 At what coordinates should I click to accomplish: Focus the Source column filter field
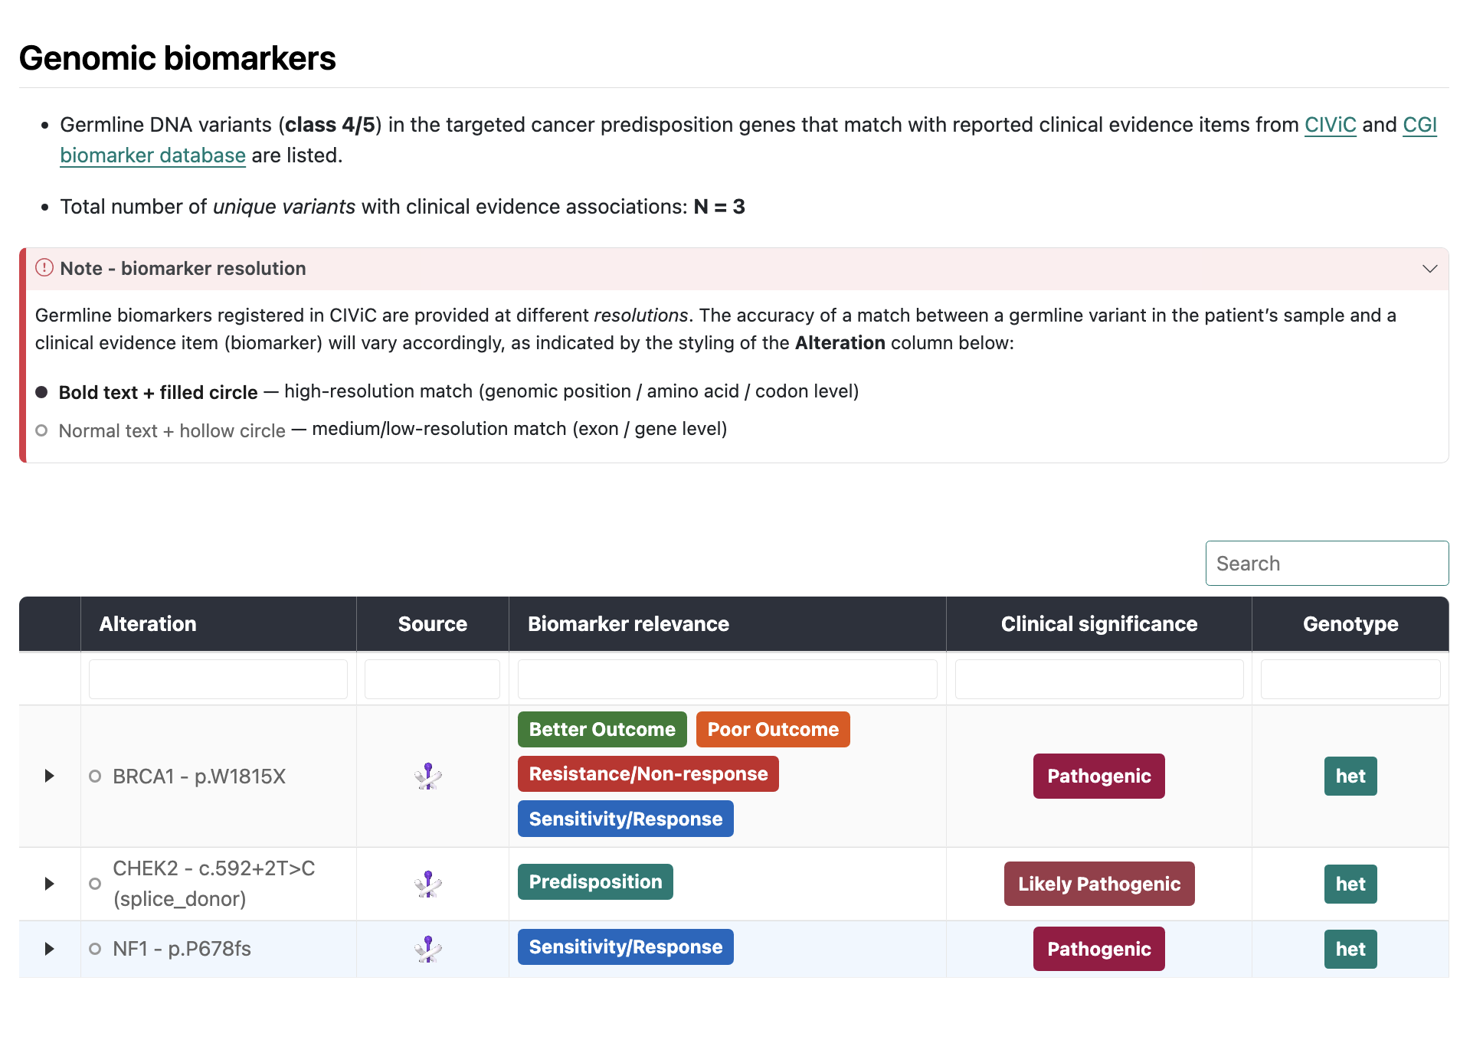point(432,679)
